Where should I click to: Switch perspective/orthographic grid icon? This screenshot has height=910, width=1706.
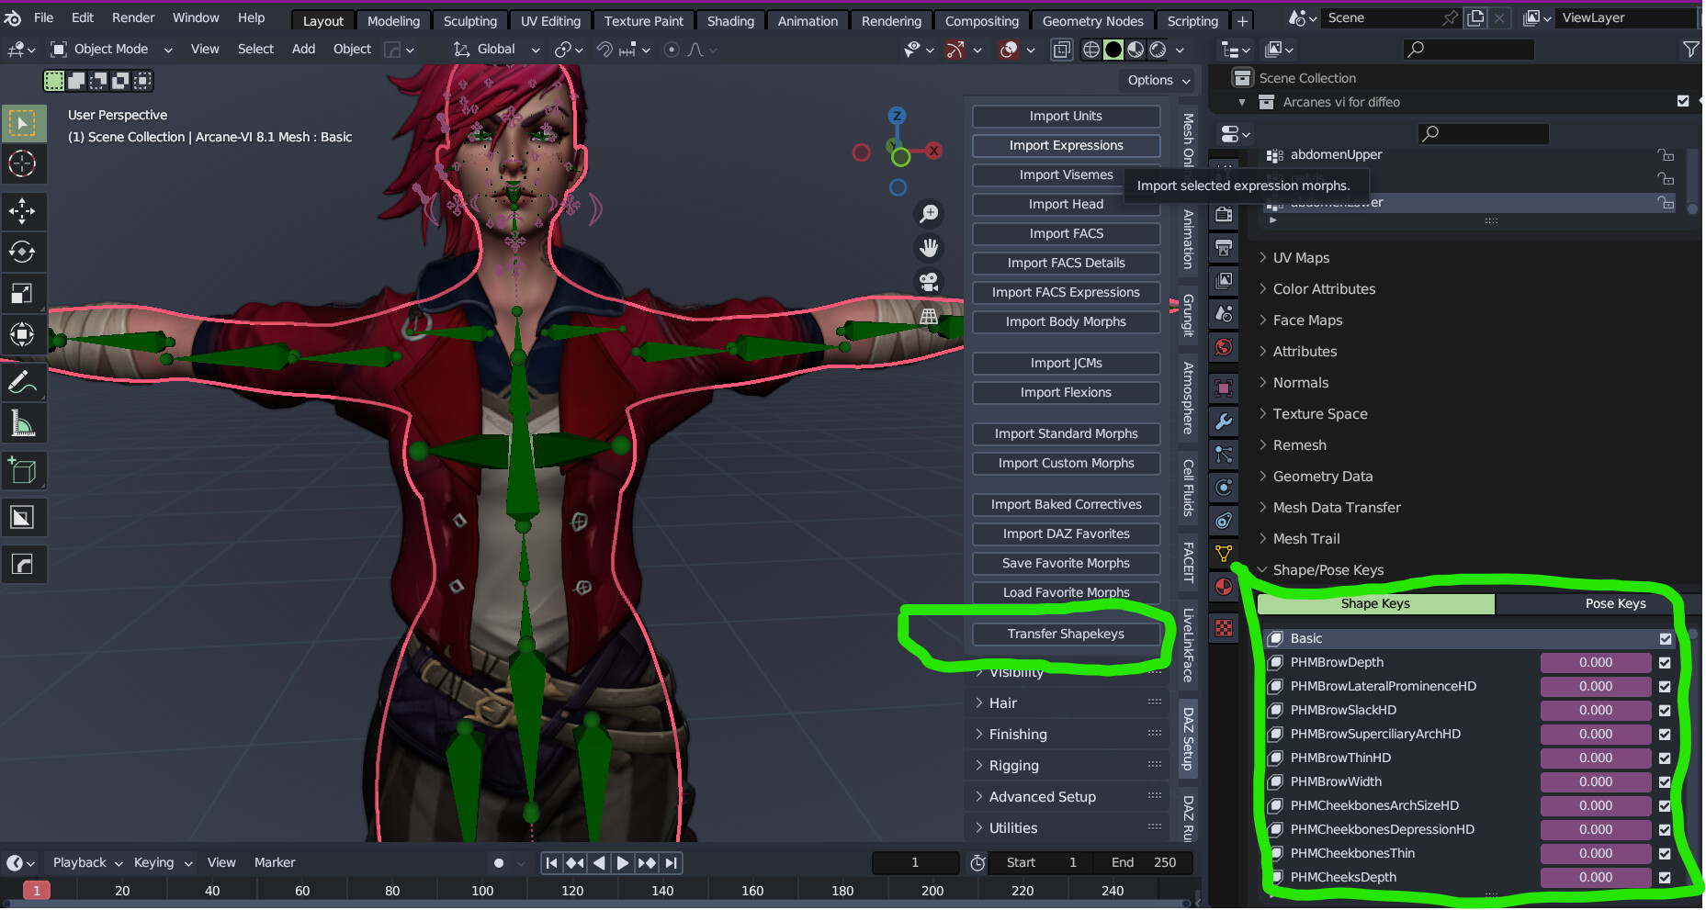[929, 316]
